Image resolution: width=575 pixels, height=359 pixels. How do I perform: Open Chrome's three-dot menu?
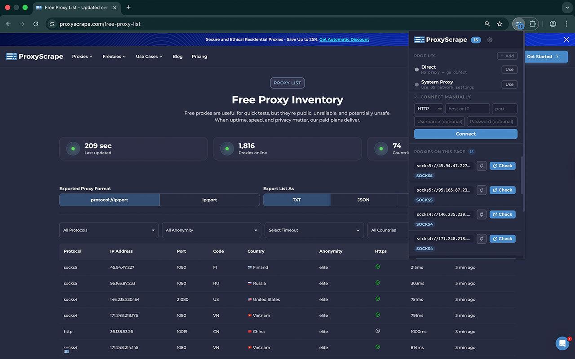click(566, 24)
